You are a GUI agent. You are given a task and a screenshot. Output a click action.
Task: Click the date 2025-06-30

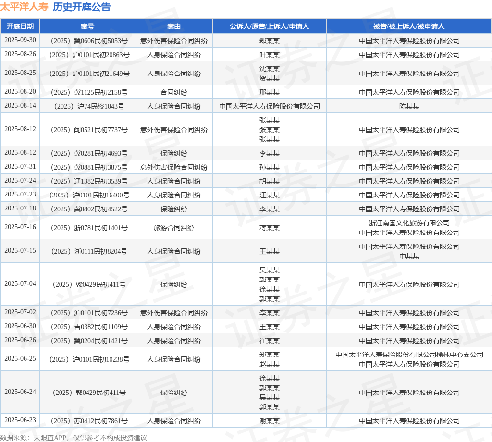[20, 326]
